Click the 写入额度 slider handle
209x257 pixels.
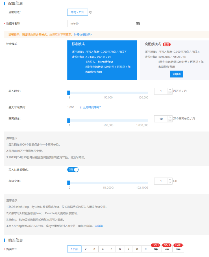pos(69,93)
